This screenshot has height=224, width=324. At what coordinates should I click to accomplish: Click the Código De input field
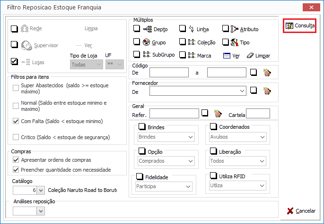tap(169, 72)
